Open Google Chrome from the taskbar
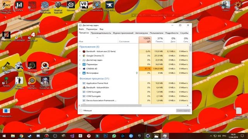The image size is (248, 139). click(21, 136)
